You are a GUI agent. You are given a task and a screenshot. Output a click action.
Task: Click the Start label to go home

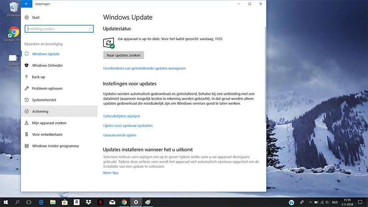pos(35,18)
